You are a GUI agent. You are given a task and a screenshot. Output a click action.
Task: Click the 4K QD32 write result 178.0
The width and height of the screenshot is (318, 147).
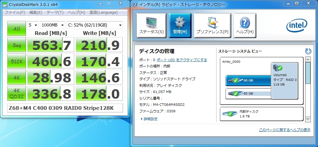99,93
